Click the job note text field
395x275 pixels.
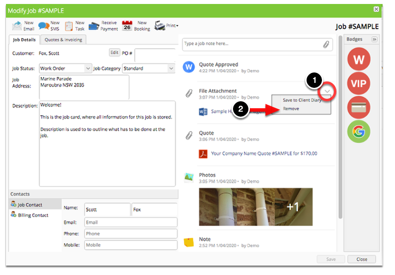tap(257, 45)
